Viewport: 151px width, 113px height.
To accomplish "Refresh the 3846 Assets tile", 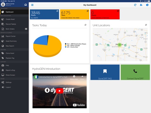I will coord(57,11).
